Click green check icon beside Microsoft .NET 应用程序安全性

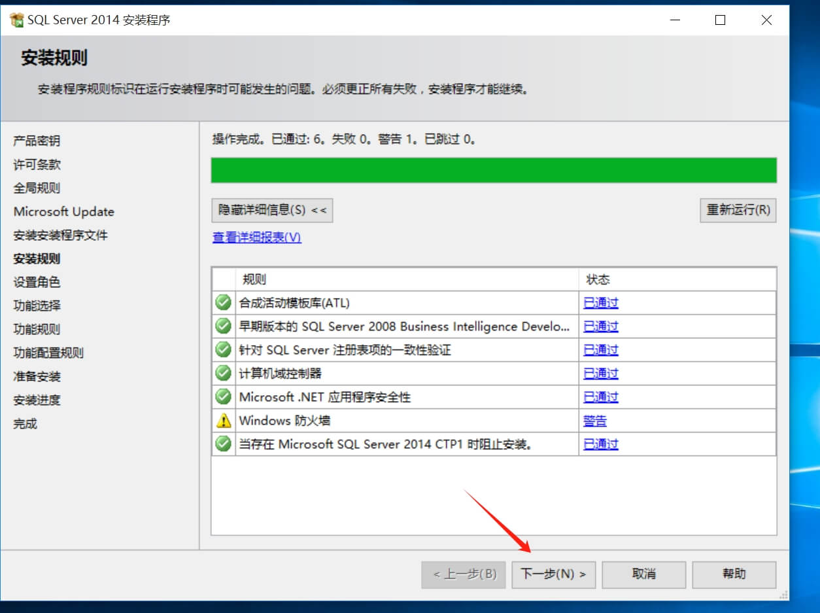(224, 397)
